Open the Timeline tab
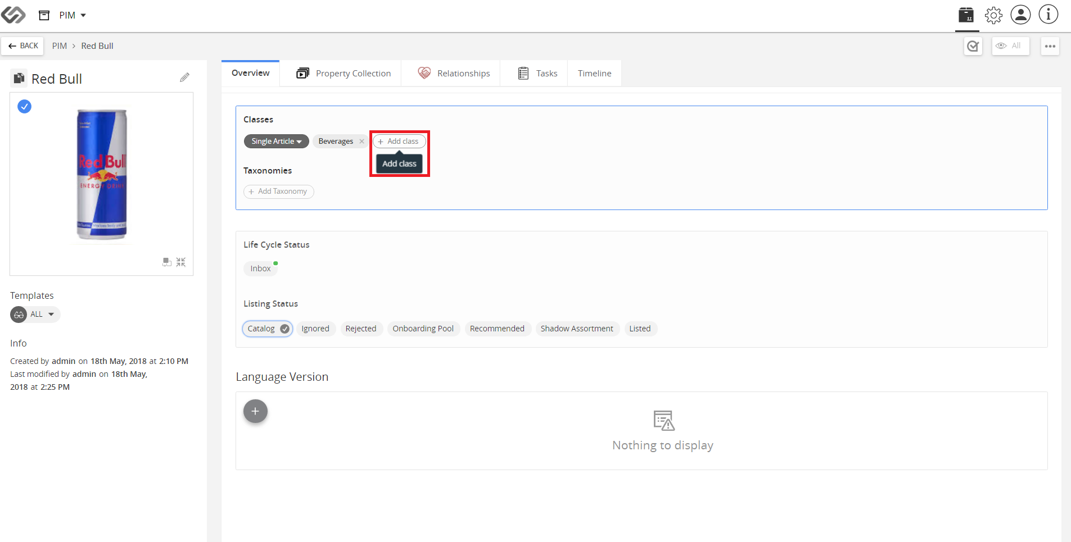The height and width of the screenshot is (542, 1071). [594, 74]
